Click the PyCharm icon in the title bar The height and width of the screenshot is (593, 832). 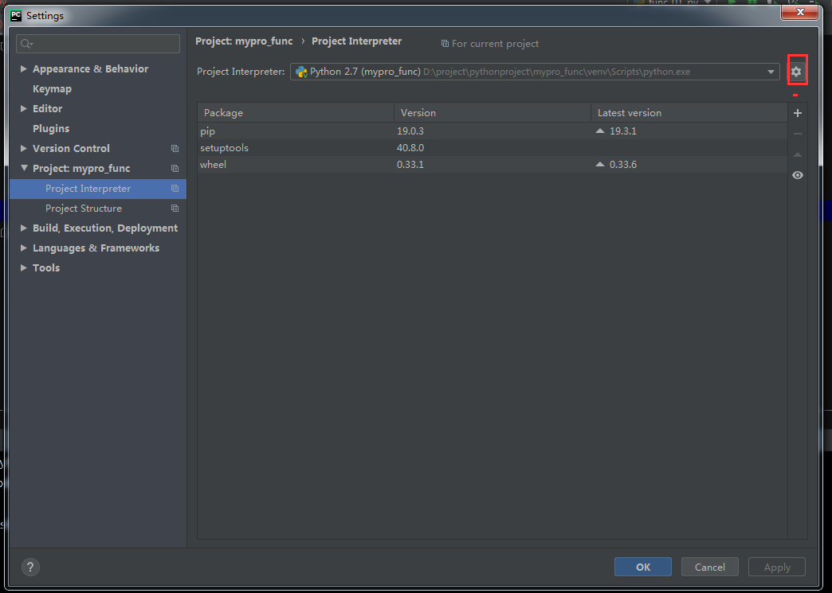[x=16, y=15]
